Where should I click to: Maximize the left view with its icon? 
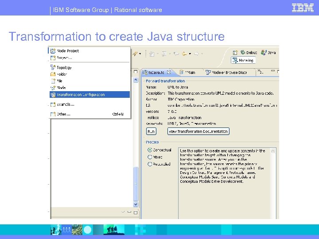click(136, 72)
